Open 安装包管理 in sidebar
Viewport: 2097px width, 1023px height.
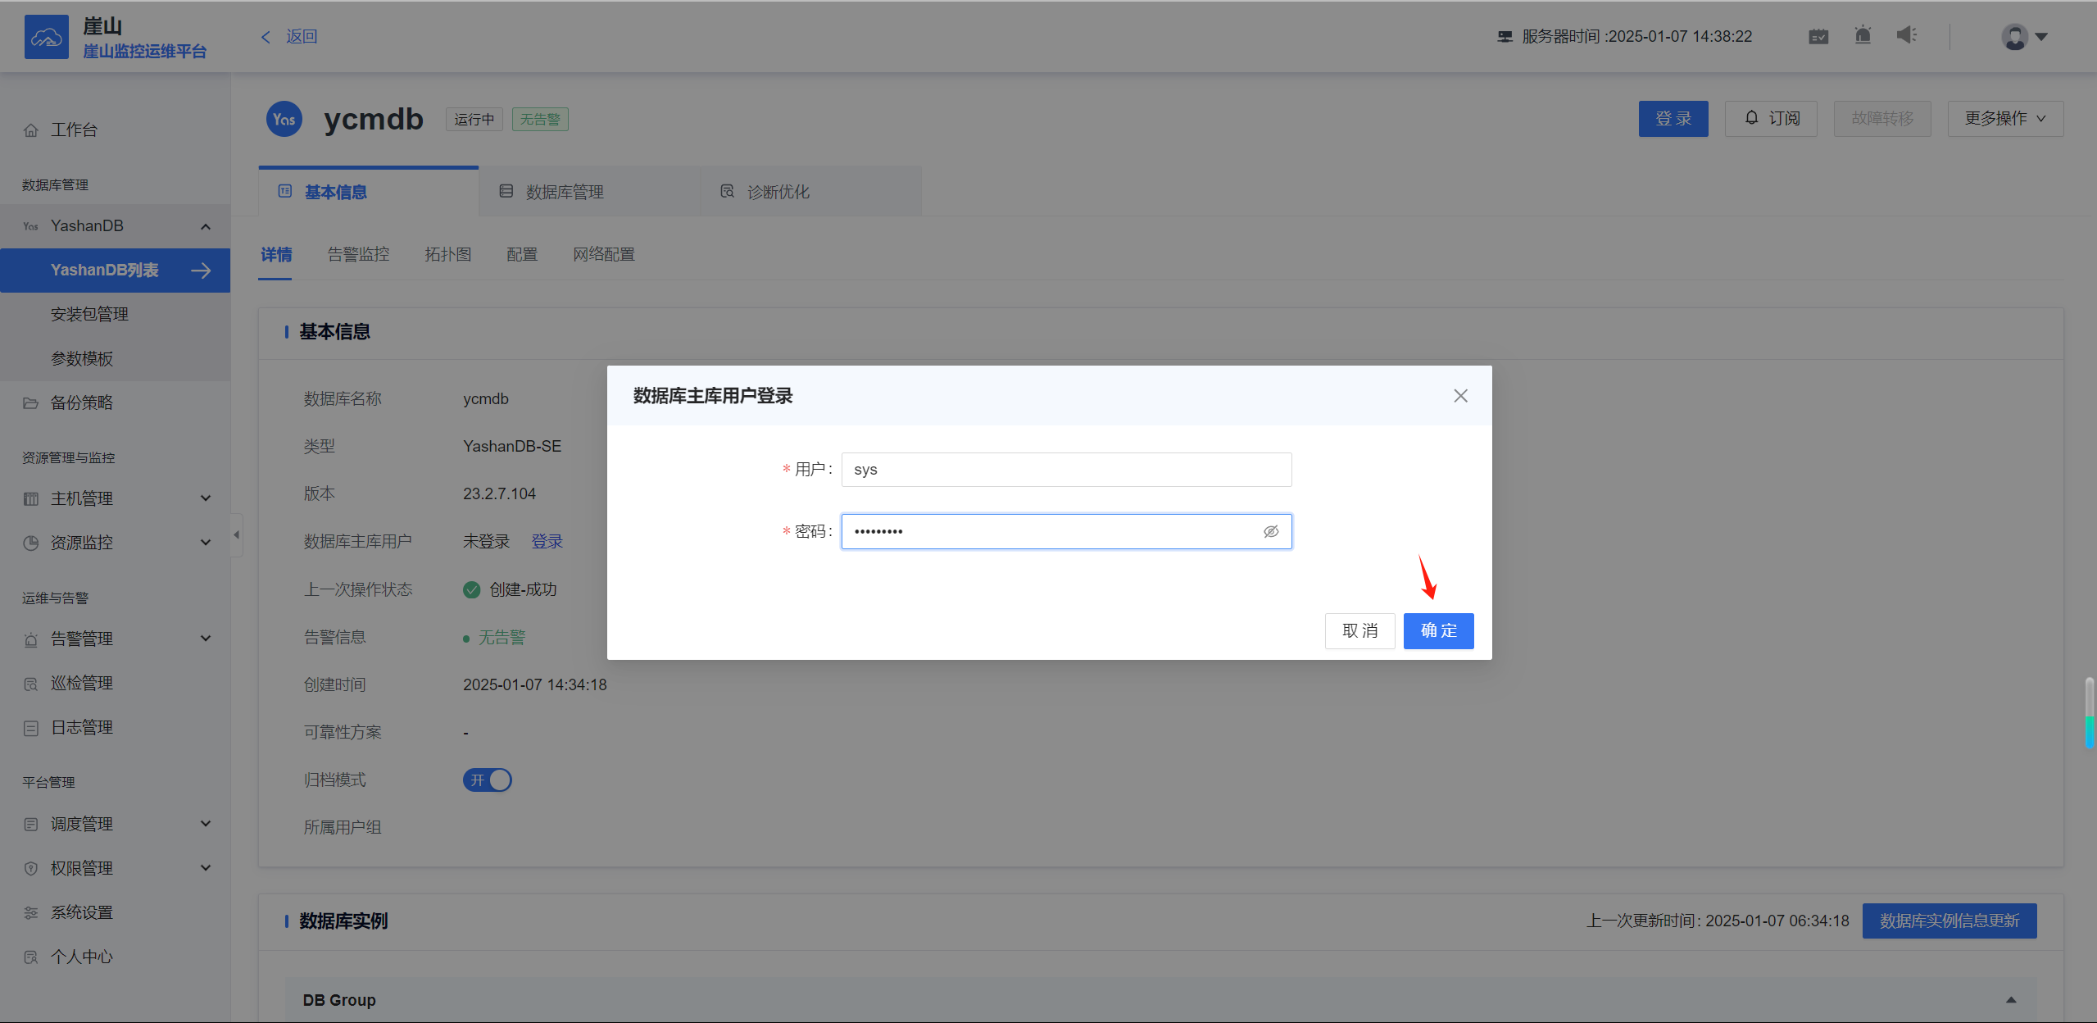pos(116,315)
